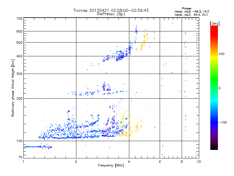Screen dimensions: 234x176
Task: Click the y-axis tick label "100"
Action: (19, 141)
